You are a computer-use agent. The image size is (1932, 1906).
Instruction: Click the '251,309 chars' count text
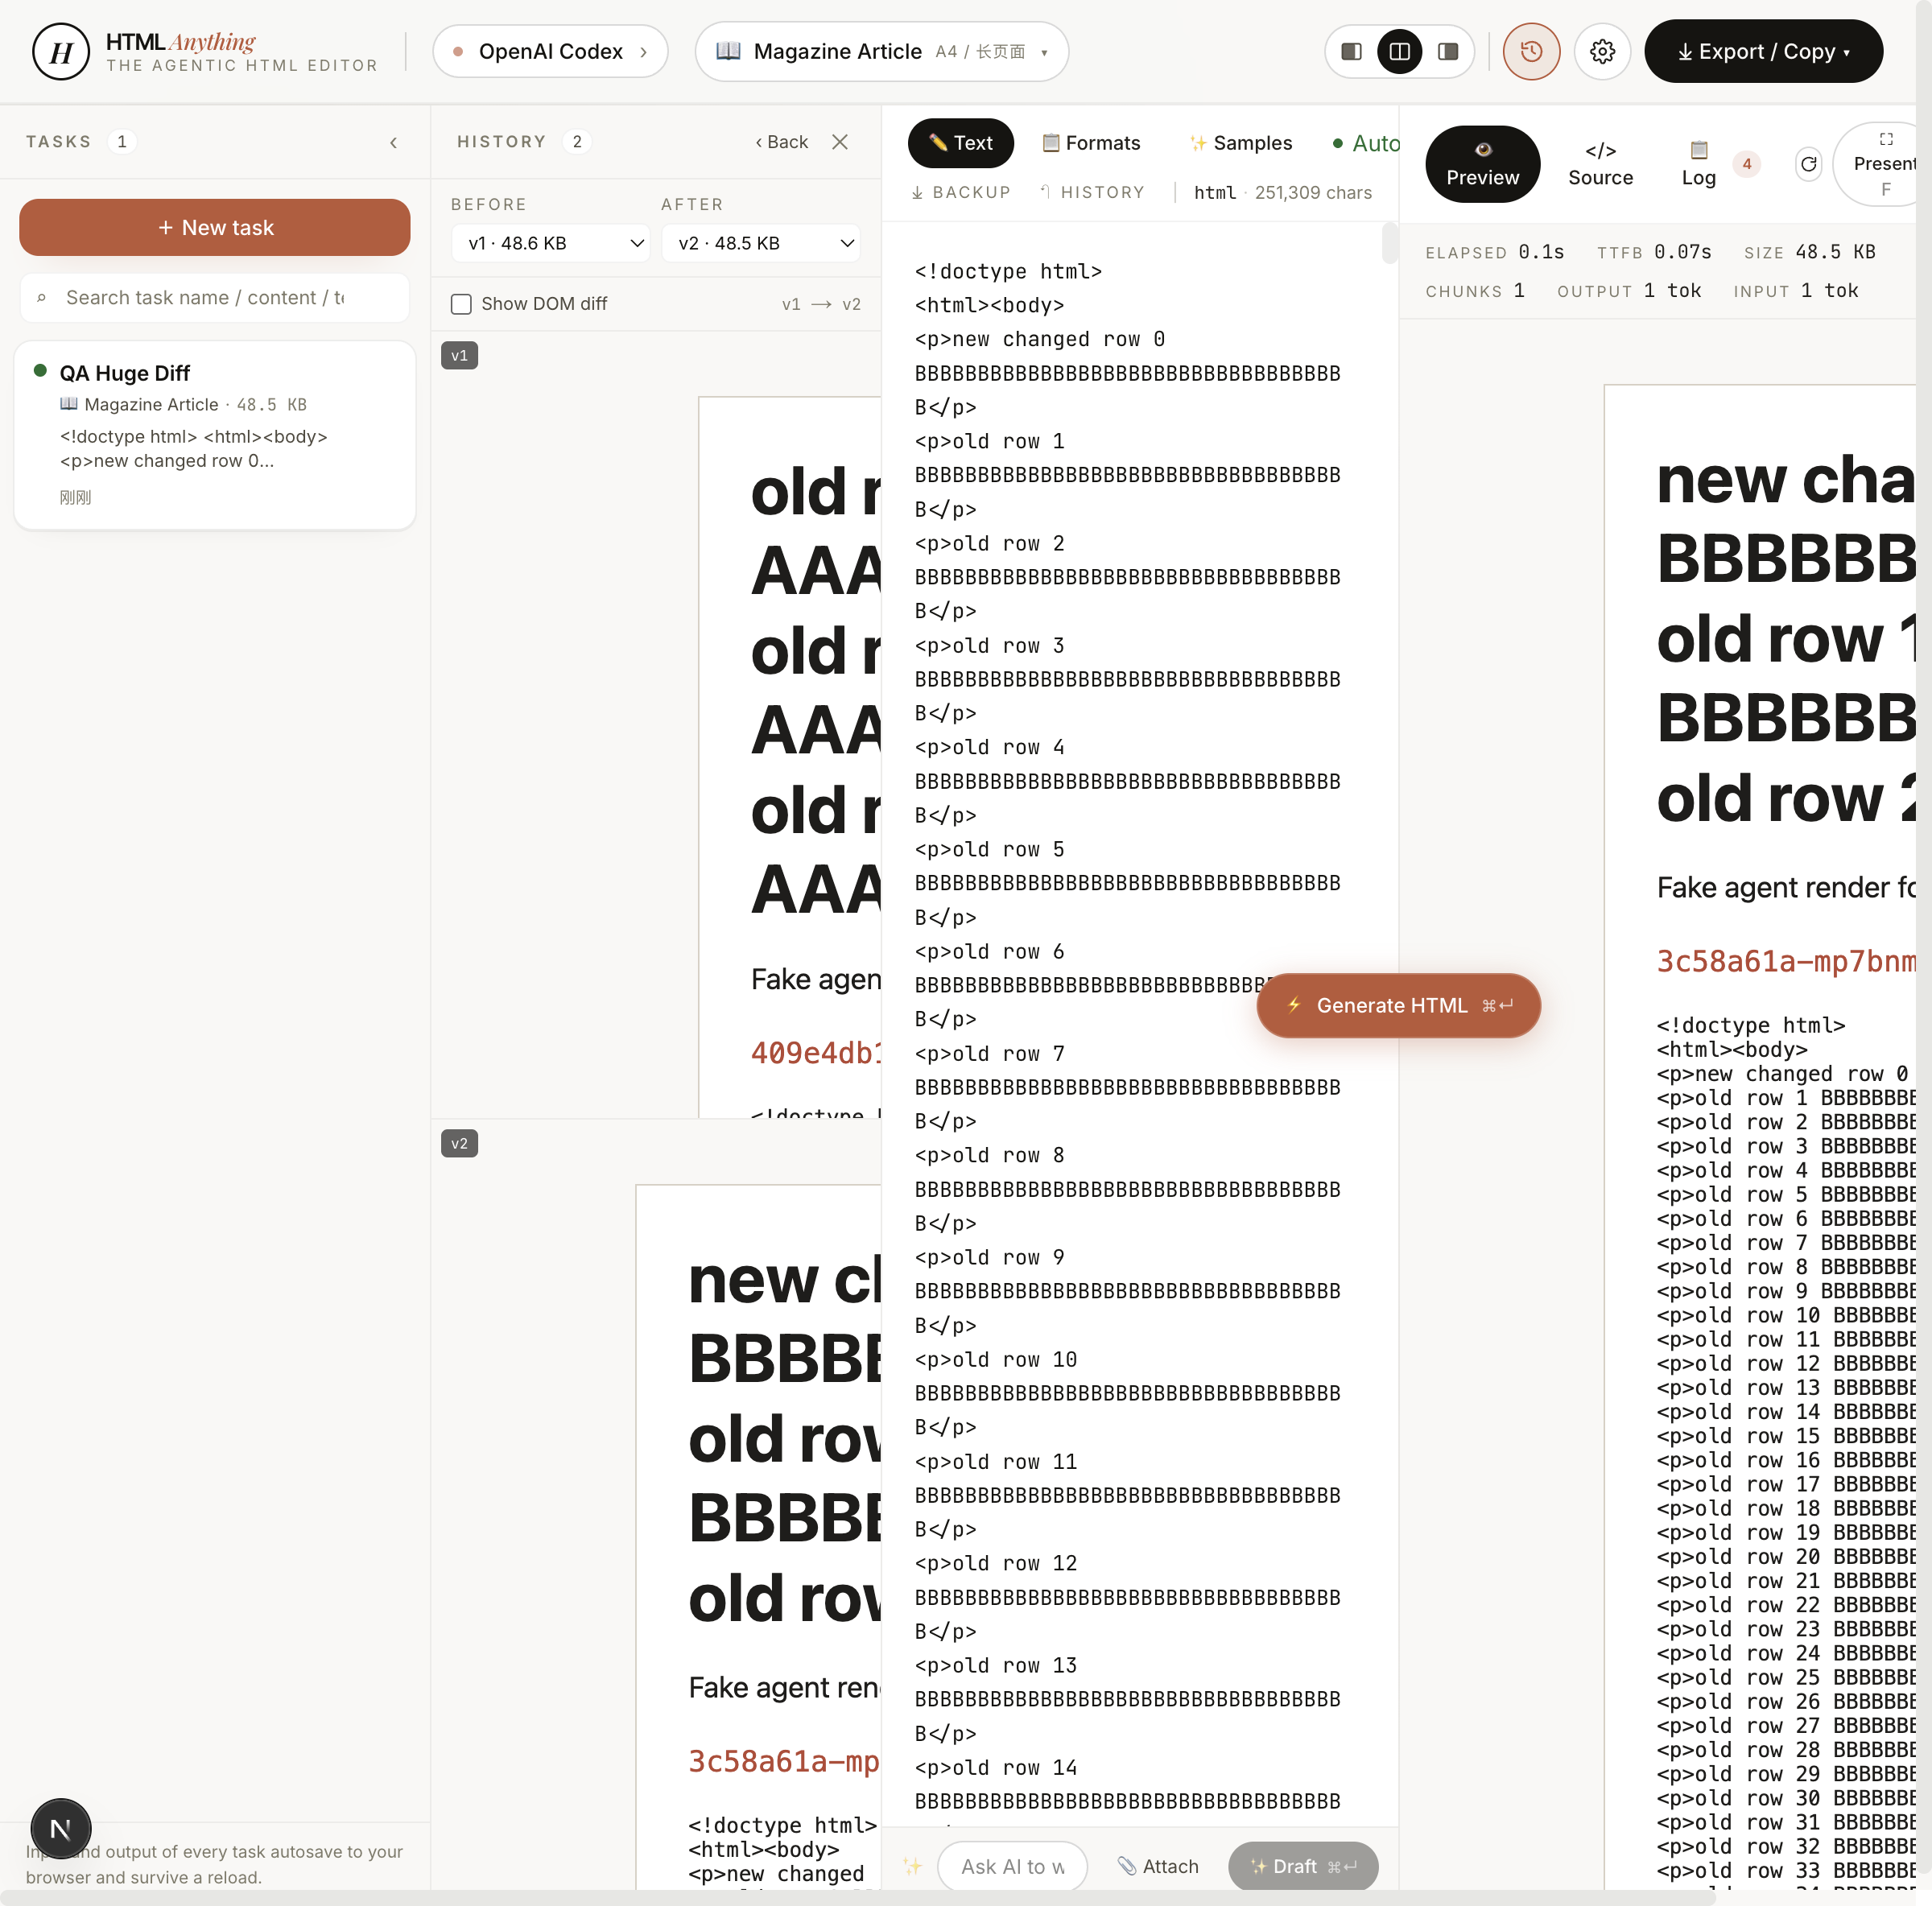[x=1313, y=193]
